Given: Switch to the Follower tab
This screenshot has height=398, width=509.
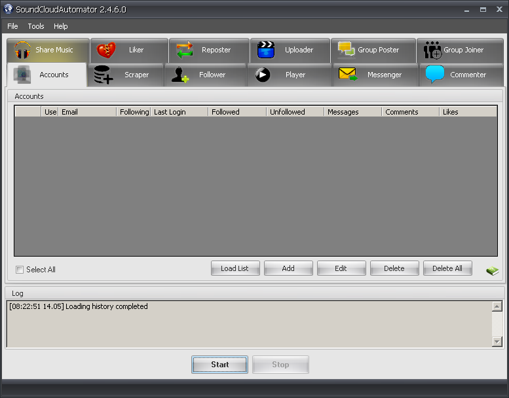Looking at the screenshot, I should pos(205,75).
